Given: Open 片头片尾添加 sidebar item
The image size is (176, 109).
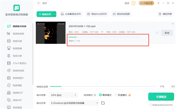Looking at the screenshot, I should click(x=16, y=63).
